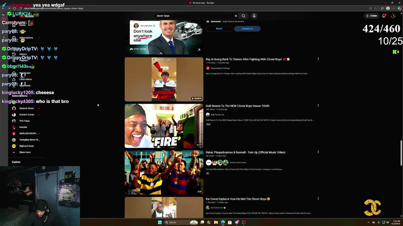Open Kai Cenat Explains Clover Boys title
This screenshot has width=403, height=226.
coord(238,199)
